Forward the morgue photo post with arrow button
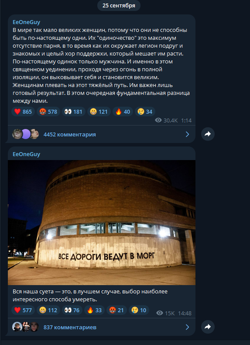 pos(208,327)
